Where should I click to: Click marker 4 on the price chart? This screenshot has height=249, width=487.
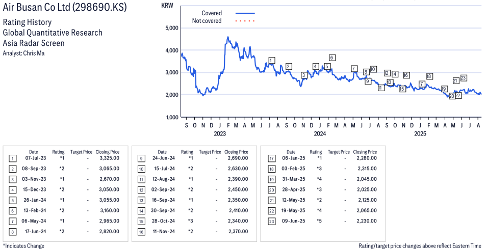coord(316,66)
